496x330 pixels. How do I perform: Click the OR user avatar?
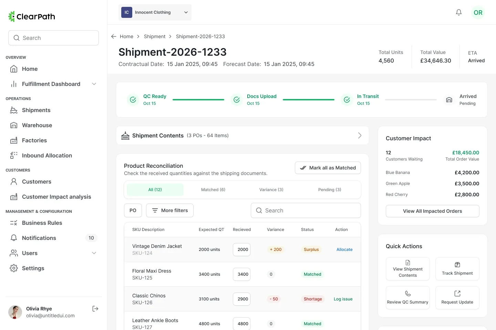pos(478,12)
